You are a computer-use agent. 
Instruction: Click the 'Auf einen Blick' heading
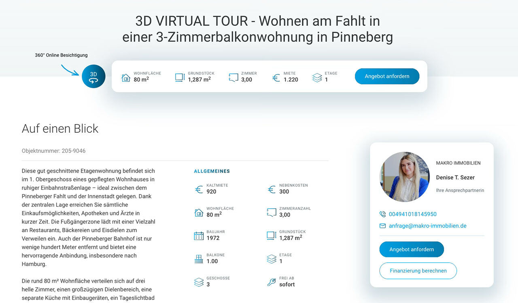[60, 129]
